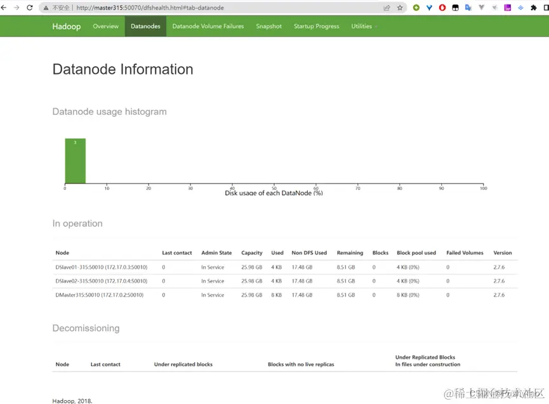
Task: Click the Hadoop, 2018. footer text
Action: (x=72, y=401)
